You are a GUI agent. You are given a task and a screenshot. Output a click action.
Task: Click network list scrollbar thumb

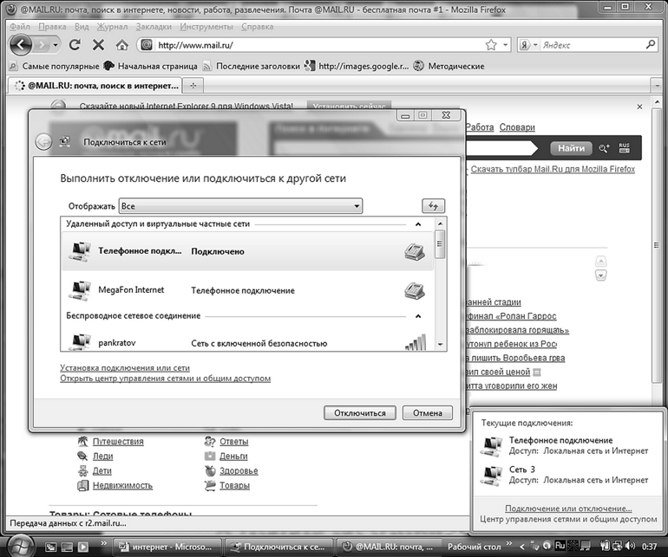pos(440,243)
